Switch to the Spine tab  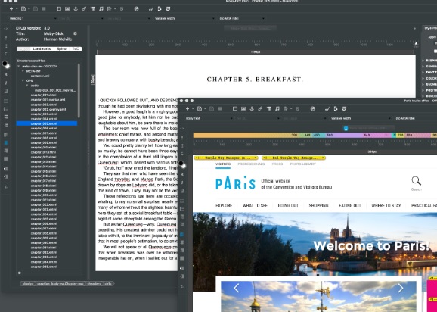pyautogui.click(x=61, y=48)
